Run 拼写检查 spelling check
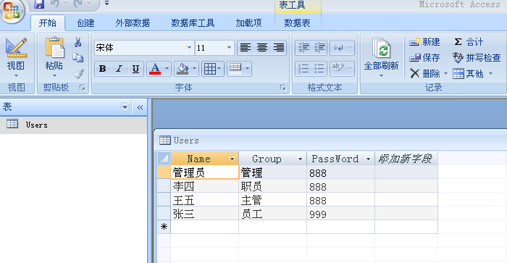This screenshot has height=263, width=507. 477,58
